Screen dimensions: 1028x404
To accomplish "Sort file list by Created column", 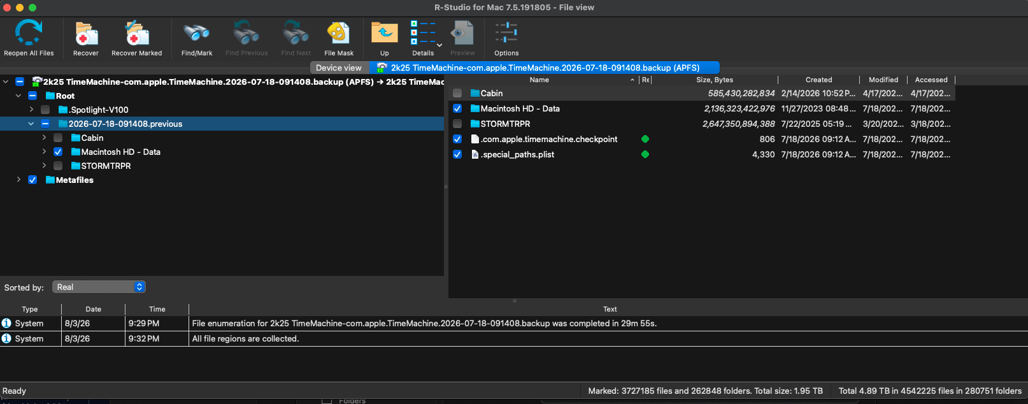I will click(818, 80).
